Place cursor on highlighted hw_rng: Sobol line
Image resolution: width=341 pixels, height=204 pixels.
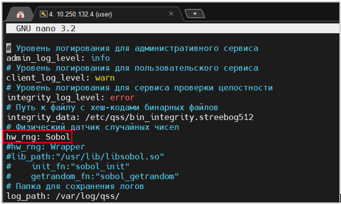pos(38,137)
